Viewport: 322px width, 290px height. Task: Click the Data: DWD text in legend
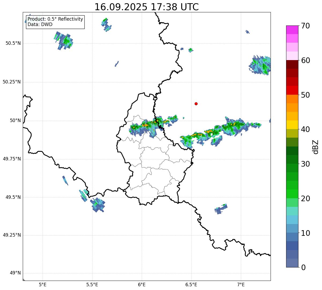(40, 24)
